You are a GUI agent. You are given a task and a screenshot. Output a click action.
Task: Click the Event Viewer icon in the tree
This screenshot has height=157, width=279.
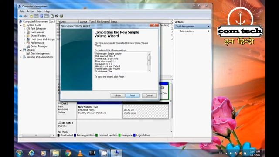[28, 32]
